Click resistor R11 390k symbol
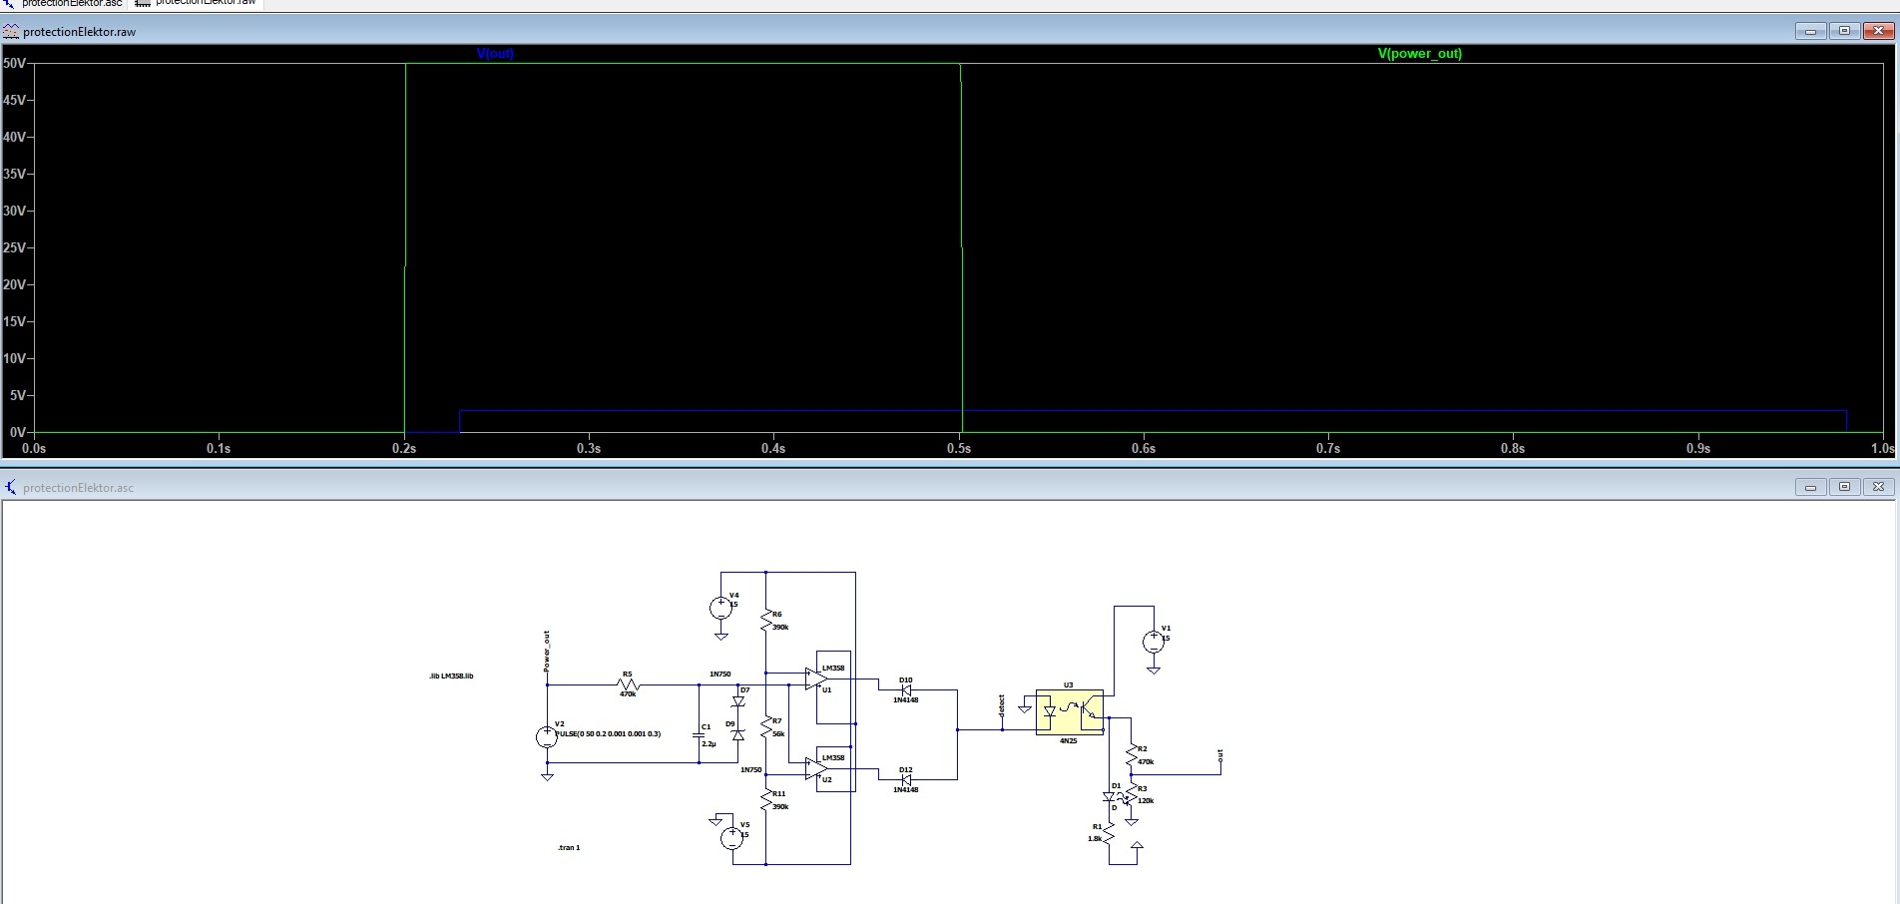This screenshot has height=904, width=1900. pyautogui.click(x=766, y=800)
